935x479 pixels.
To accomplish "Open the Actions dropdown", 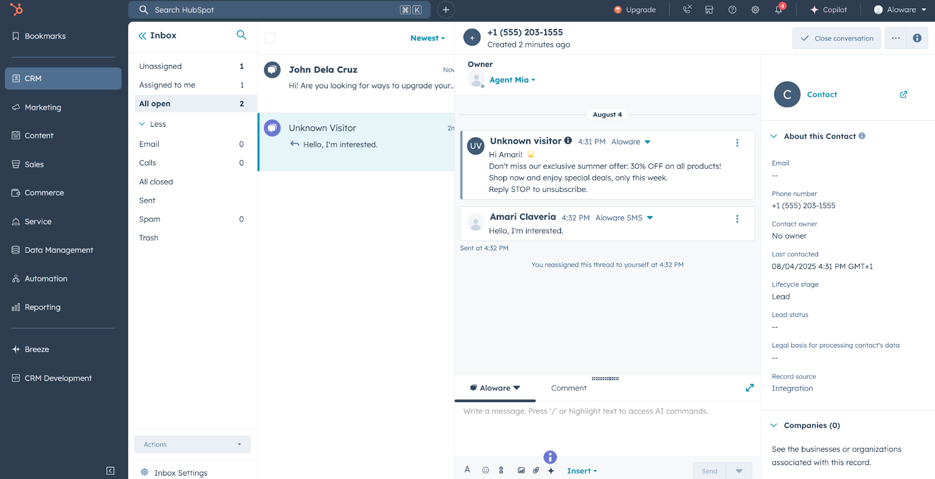I will 192,445.
